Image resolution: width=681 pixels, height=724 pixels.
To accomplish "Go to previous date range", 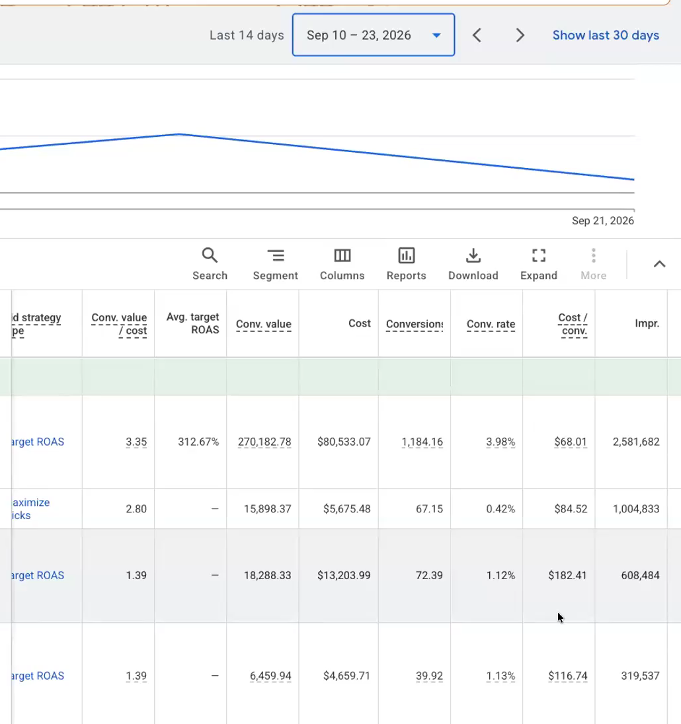I will coord(477,35).
